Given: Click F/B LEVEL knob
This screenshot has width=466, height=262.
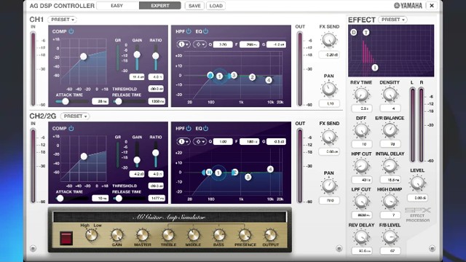Looking at the screenshot, I should point(390,238).
